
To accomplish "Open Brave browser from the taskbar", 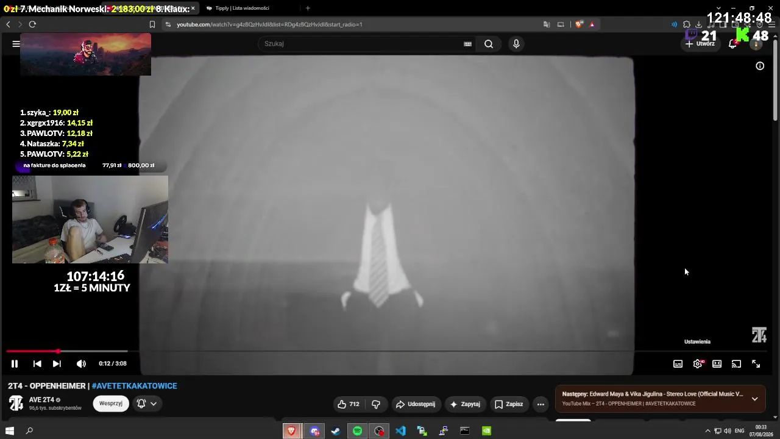I will coord(291,431).
